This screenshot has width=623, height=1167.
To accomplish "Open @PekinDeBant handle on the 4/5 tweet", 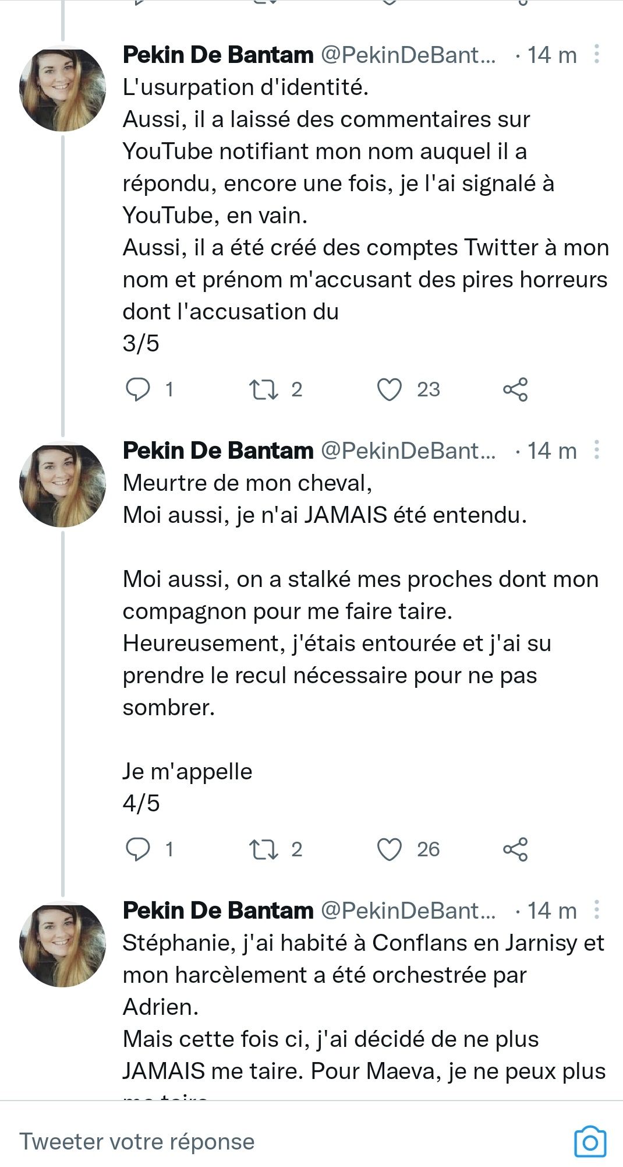I will pyautogui.click(x=408, y=451).
